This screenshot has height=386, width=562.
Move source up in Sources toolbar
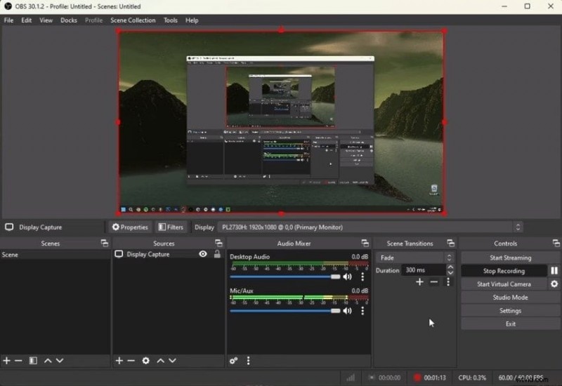click(160, 360)
